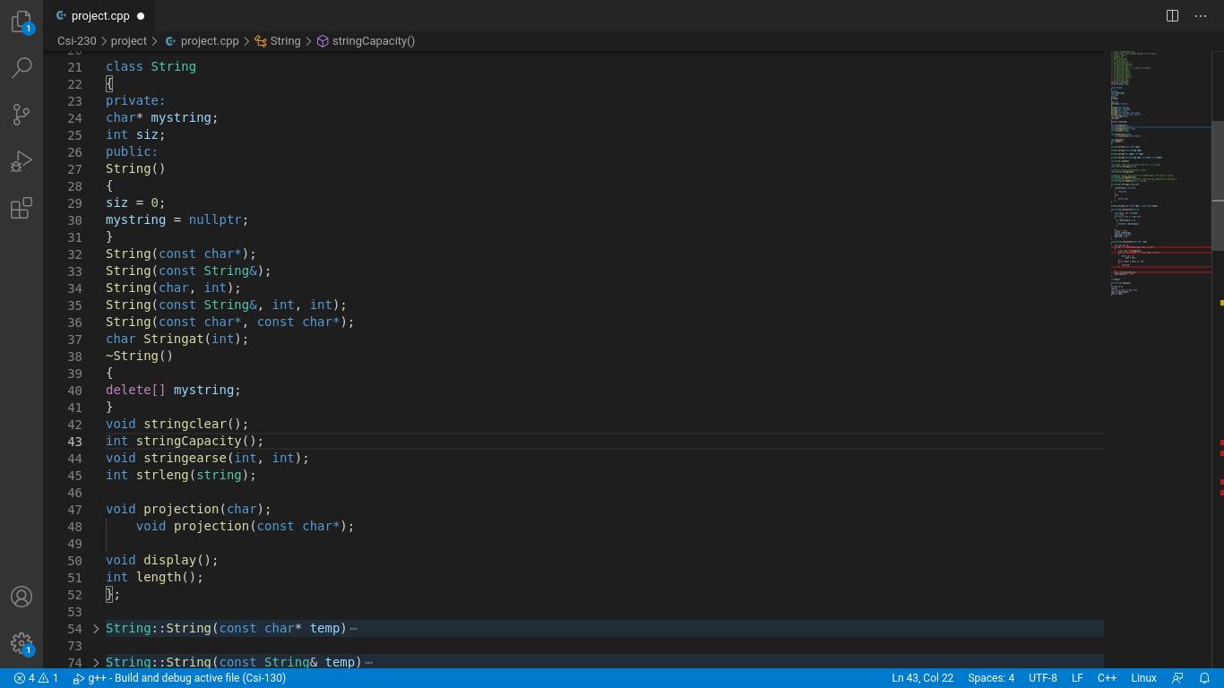Open the String breadcrumb in the path bar
Viewport: 1224px width, 688px height.
285,40
